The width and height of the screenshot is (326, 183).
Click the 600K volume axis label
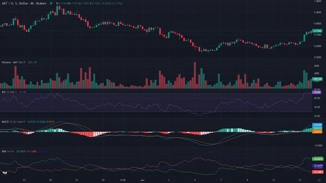316,66
